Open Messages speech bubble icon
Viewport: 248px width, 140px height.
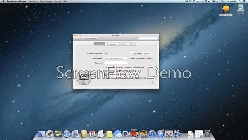pyautogui.click(x=118, y=134)
